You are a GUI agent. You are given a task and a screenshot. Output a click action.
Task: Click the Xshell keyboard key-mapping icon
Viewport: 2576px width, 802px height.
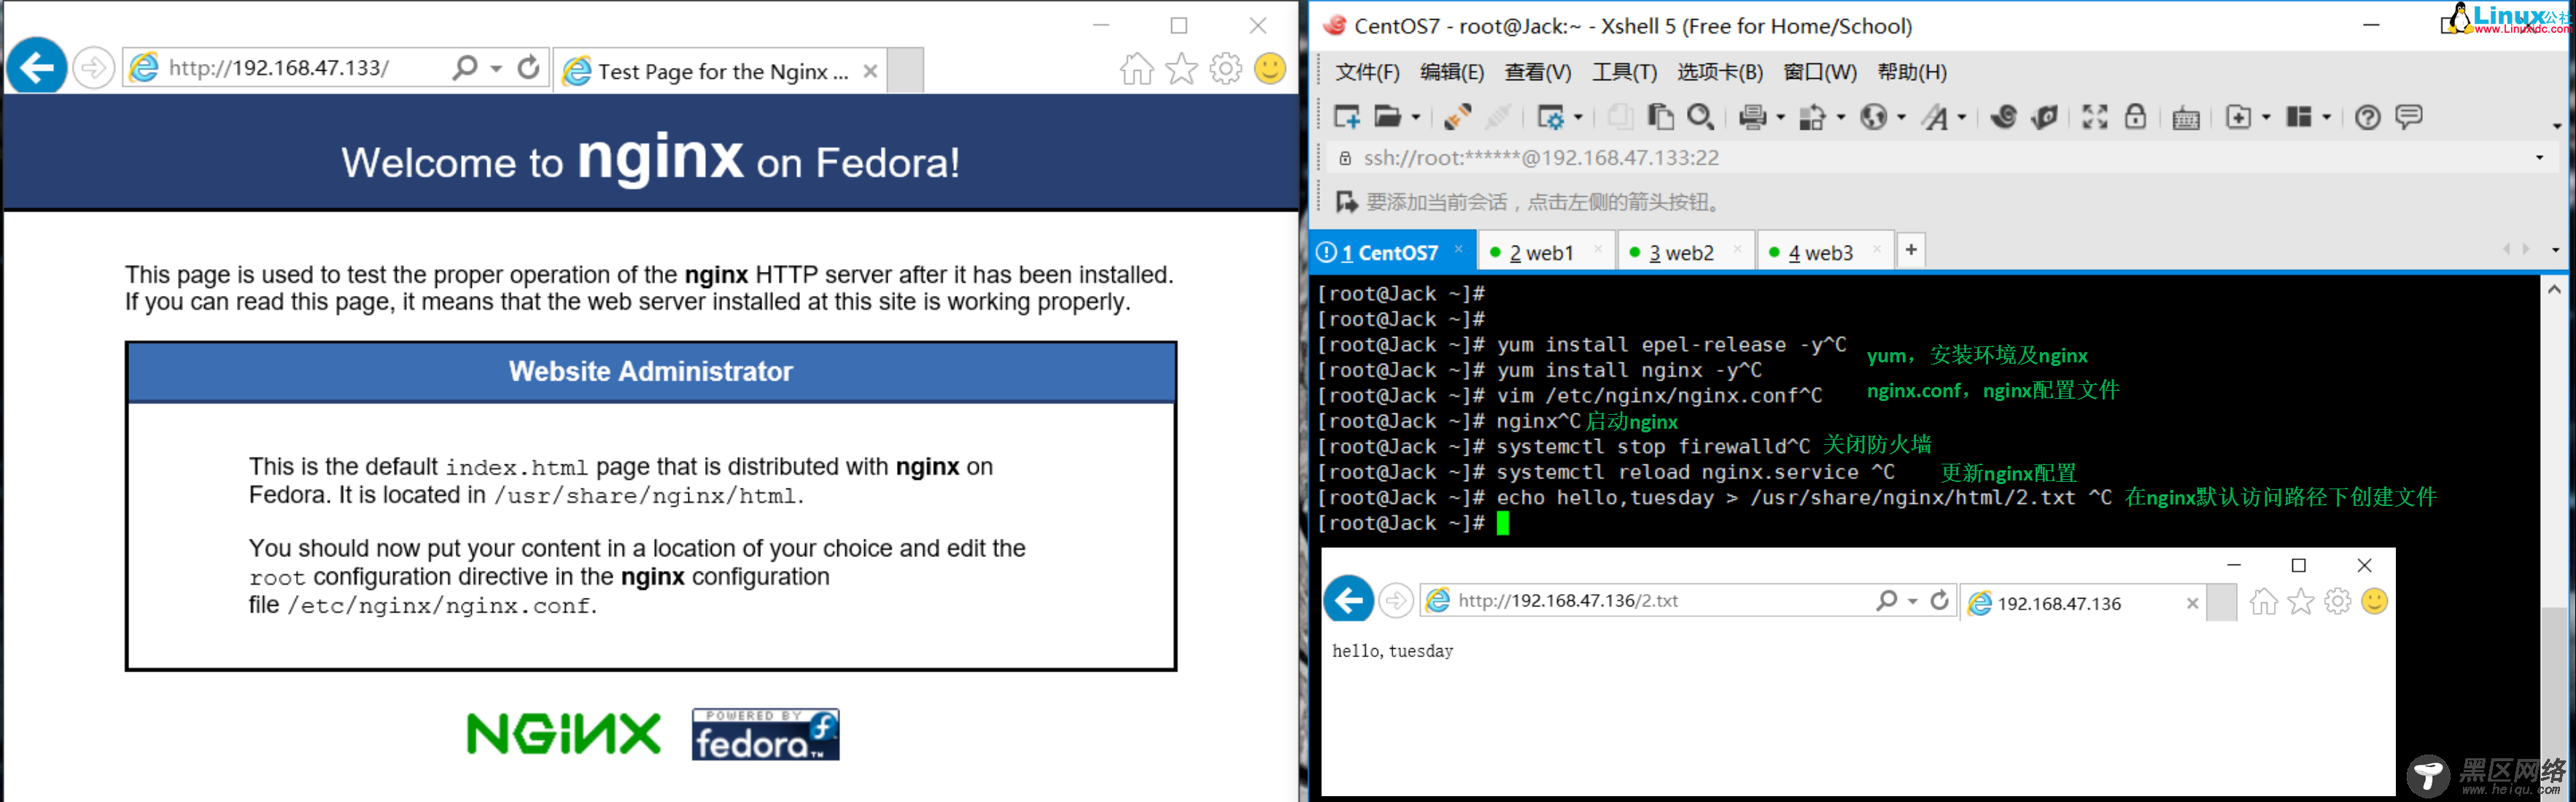tap(2186, 118)
